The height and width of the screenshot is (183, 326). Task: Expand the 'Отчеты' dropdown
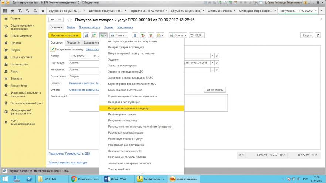[178, 35]
